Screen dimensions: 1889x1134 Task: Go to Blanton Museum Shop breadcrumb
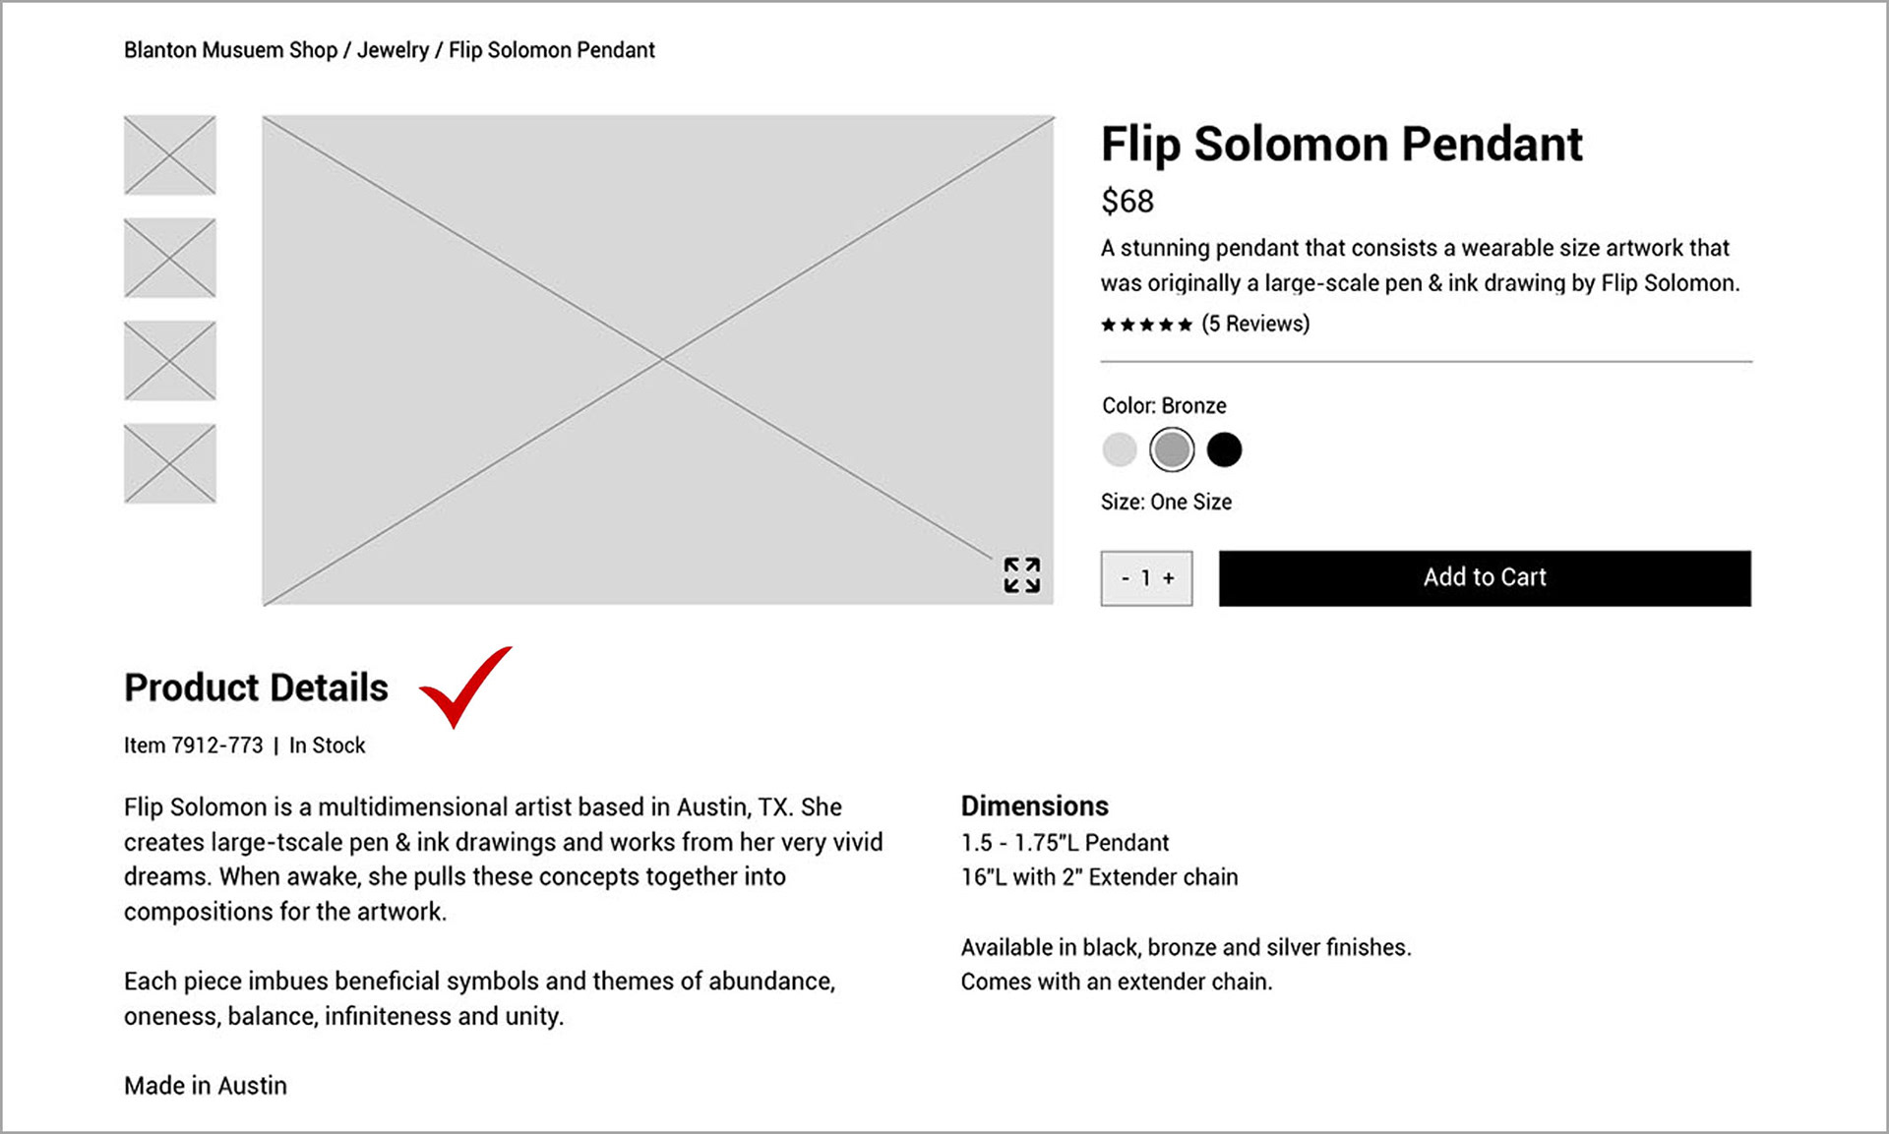(x=230, y=50)
